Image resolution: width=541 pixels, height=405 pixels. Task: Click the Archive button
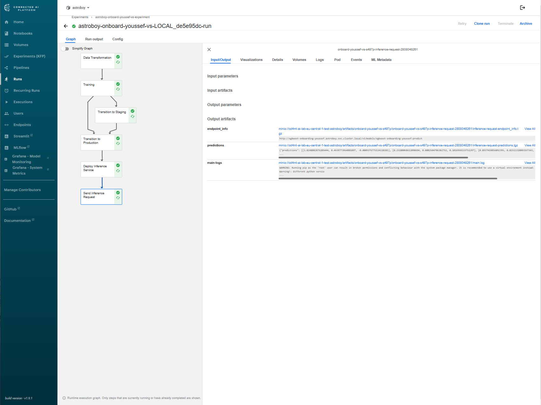coord(526,23)
